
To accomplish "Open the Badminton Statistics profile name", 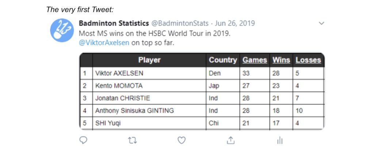I will point(114,23).
